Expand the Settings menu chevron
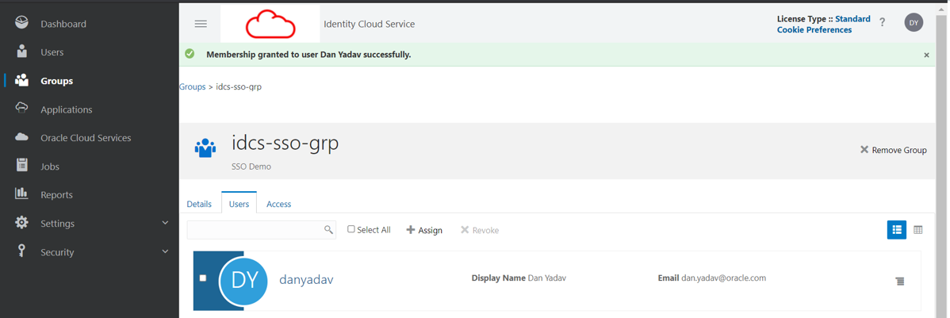 tap(166, 222)
